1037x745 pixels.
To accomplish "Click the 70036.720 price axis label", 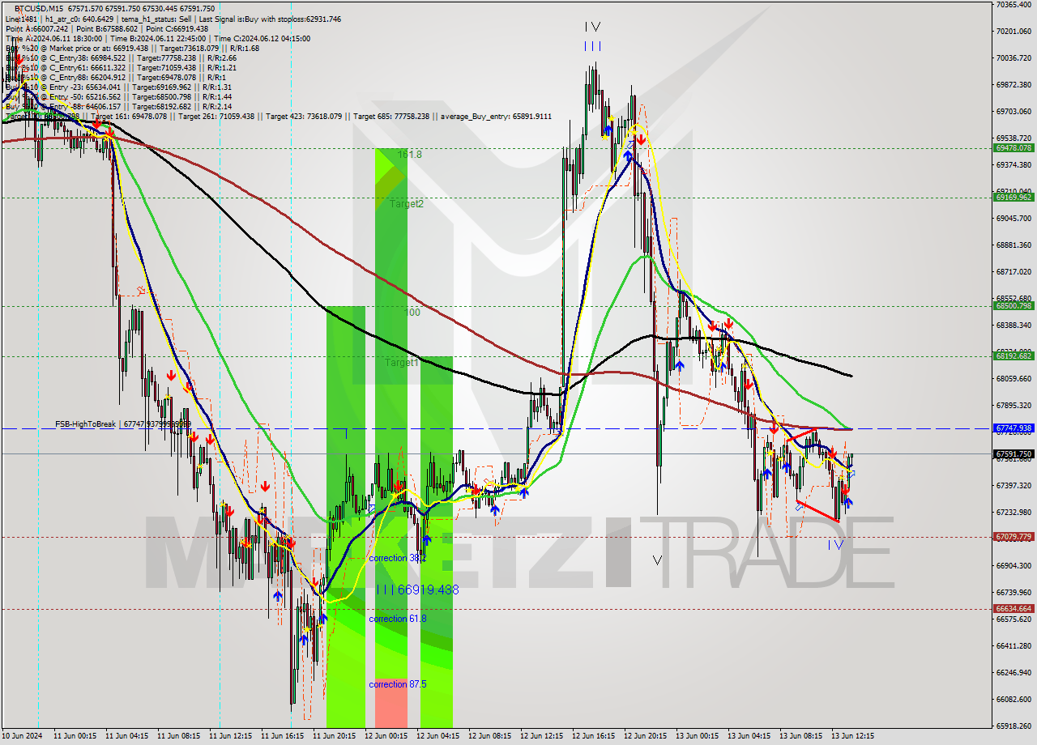I will pyautogui.click(x=1013, y=58).
